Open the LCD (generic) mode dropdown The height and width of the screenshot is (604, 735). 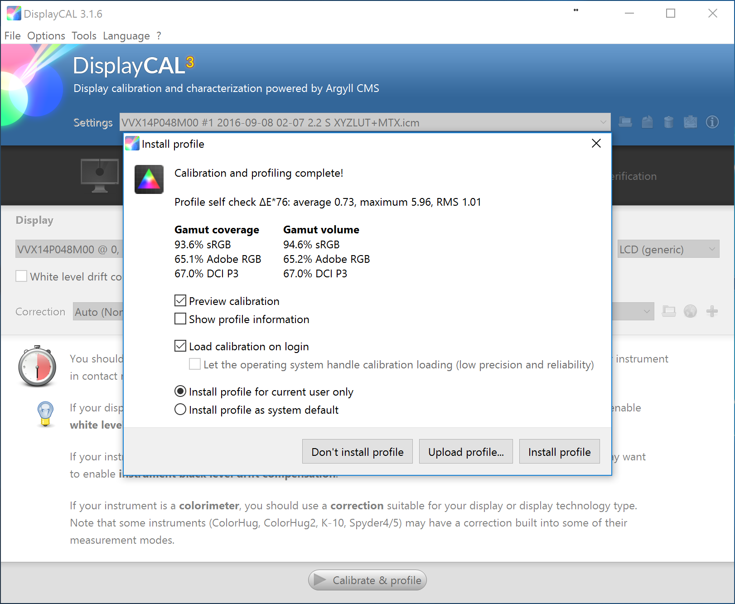(x=668, y=249)
